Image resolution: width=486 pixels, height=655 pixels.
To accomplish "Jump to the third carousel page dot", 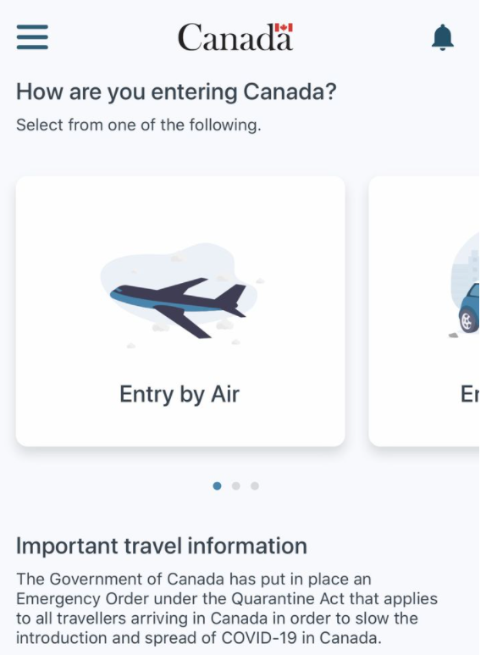I will tap(255, 486).
